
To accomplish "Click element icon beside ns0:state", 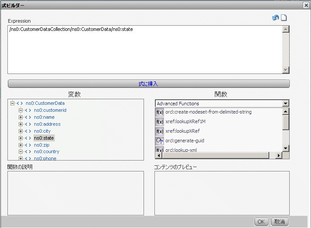I will point(28,138).
